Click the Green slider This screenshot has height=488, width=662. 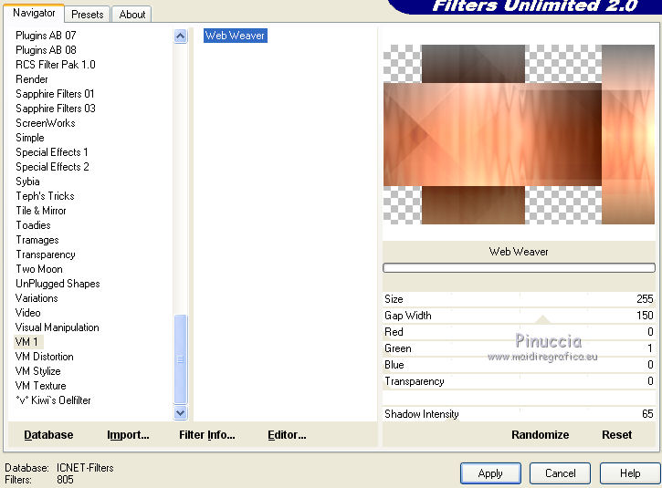[x=519, y=348]
